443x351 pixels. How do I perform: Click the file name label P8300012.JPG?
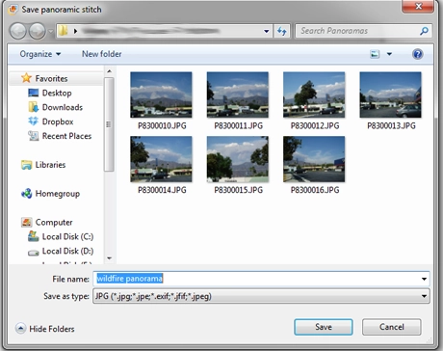click(315, 125)
